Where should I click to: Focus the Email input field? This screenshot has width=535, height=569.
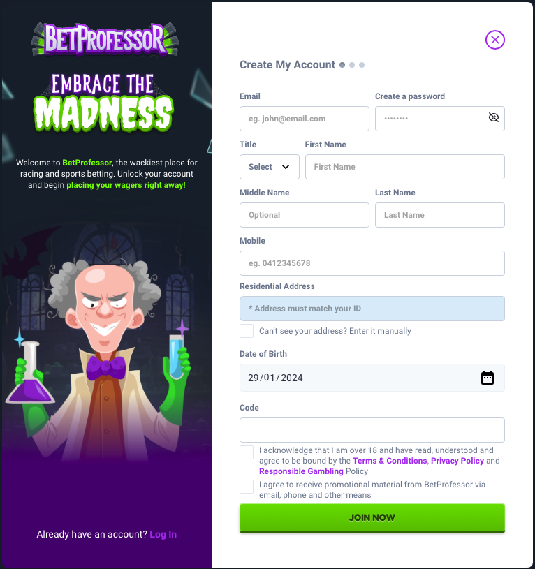pyautogui.click(x=304, y=119)
